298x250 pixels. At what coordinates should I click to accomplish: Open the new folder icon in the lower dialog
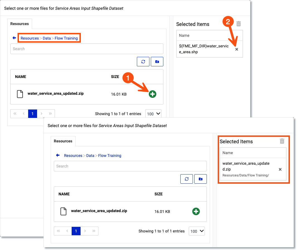tap(200, 179)
